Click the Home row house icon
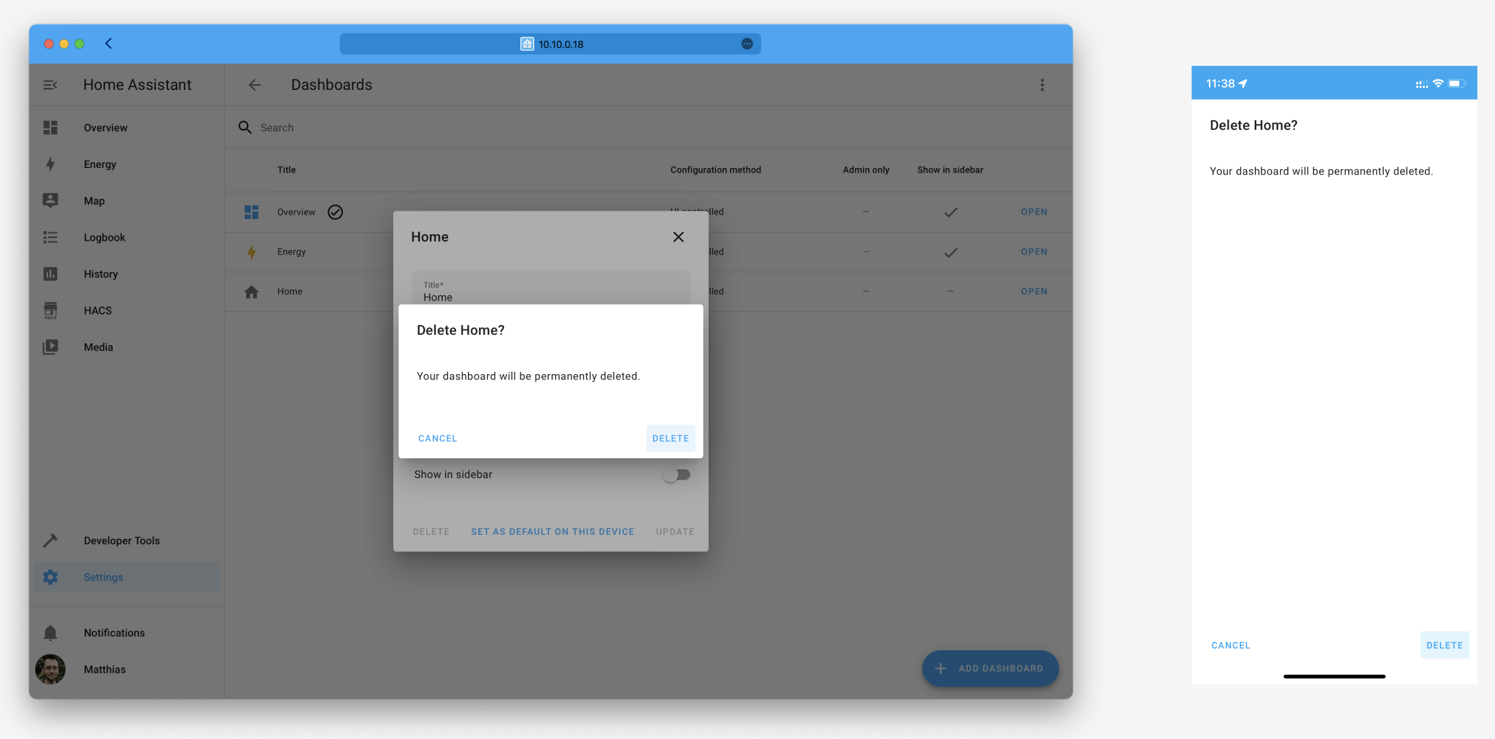 pyautogui.click(x=251, y=291)
